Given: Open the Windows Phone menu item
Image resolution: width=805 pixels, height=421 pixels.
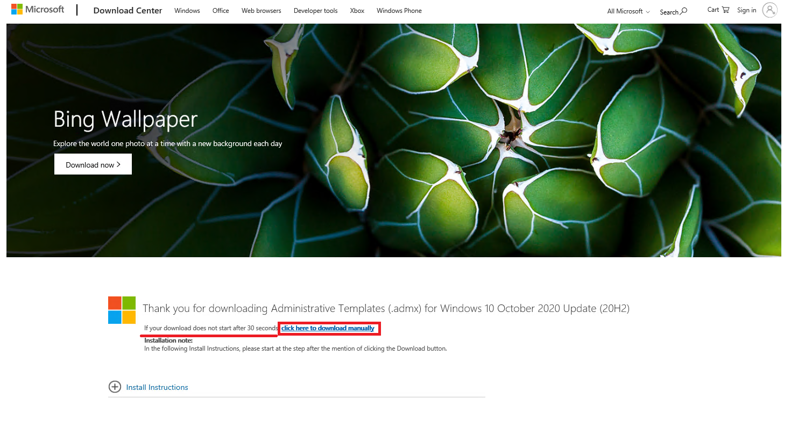Looking at the screenshot, I should coord(399,11).
